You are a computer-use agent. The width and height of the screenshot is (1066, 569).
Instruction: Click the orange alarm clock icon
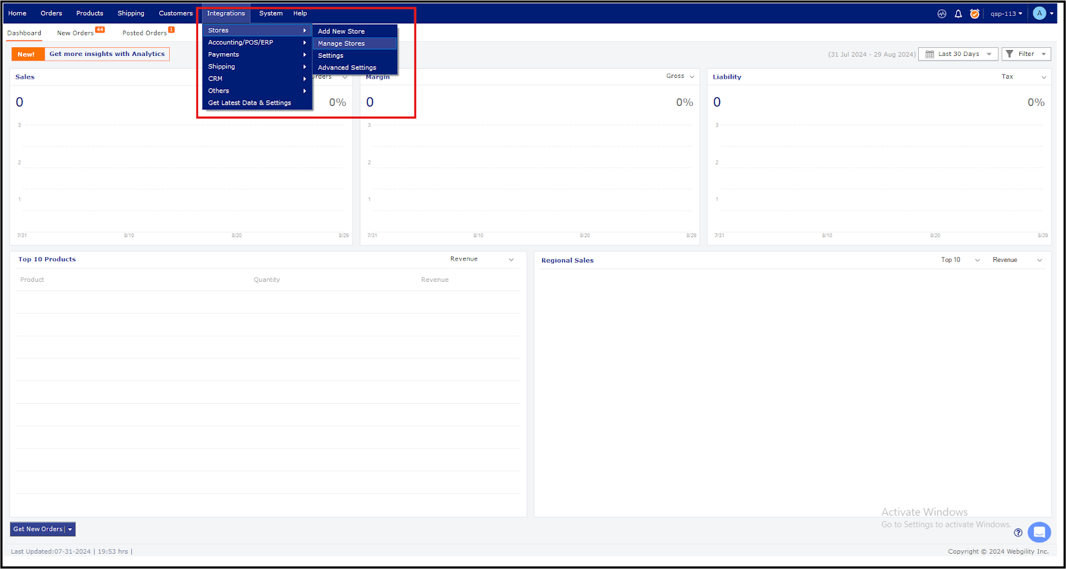[x=974, y=13]
